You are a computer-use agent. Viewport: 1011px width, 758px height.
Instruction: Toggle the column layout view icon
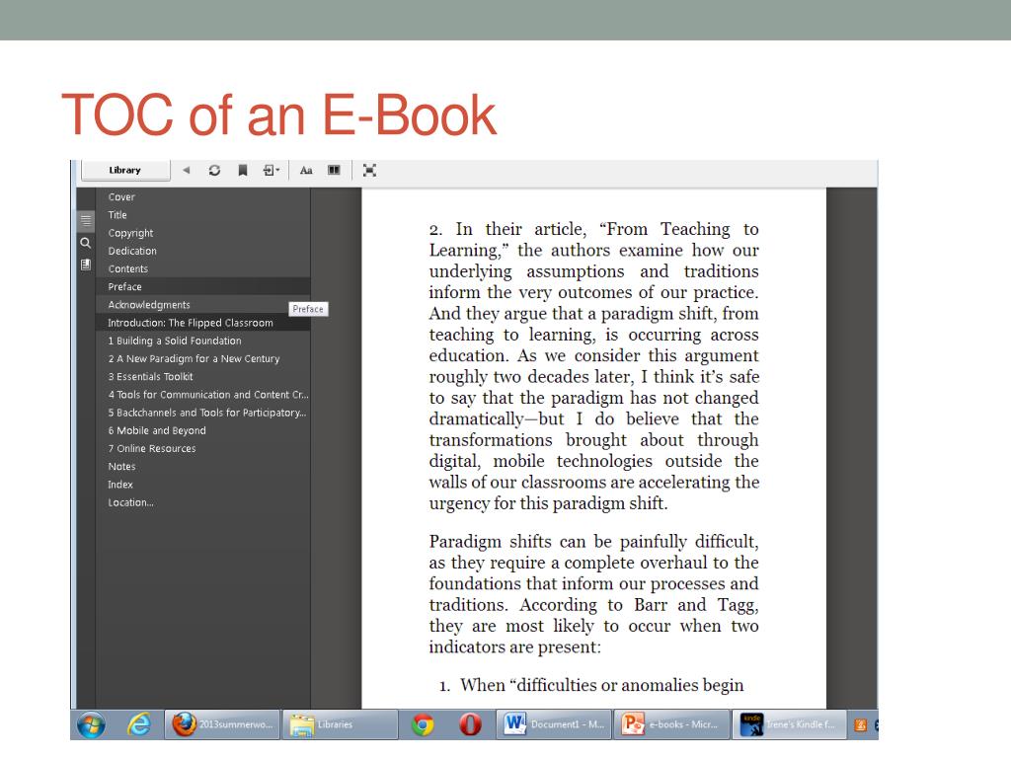334,170
